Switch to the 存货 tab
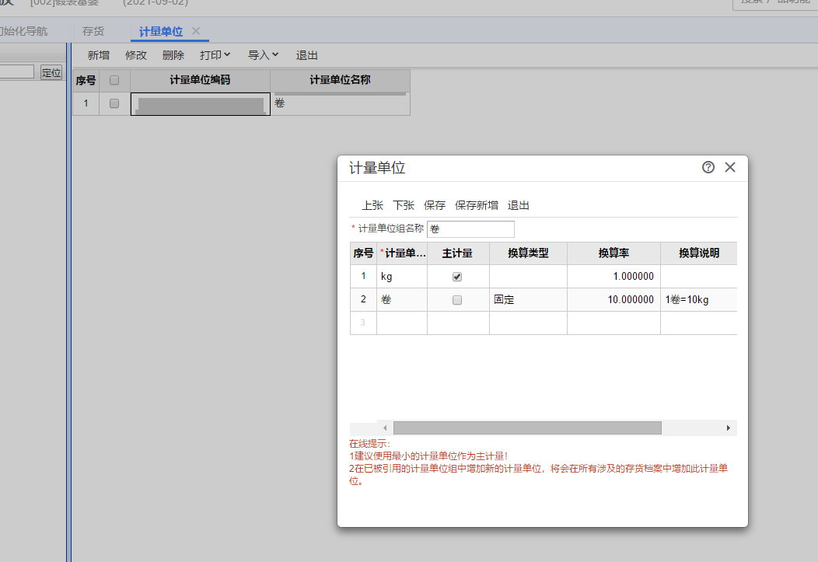818x562 pixels. point(93,31)
